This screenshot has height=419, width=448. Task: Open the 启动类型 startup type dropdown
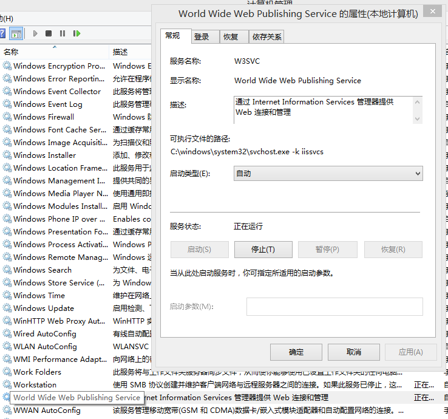pos(328,174)
